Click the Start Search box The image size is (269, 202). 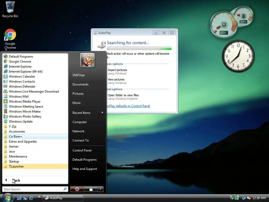[35, 189]
